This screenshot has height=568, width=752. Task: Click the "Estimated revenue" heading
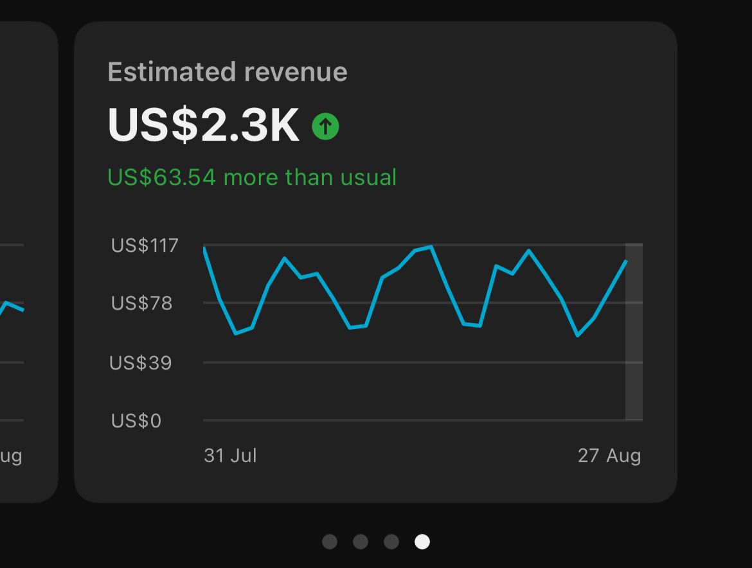click(x=228, y=71)
